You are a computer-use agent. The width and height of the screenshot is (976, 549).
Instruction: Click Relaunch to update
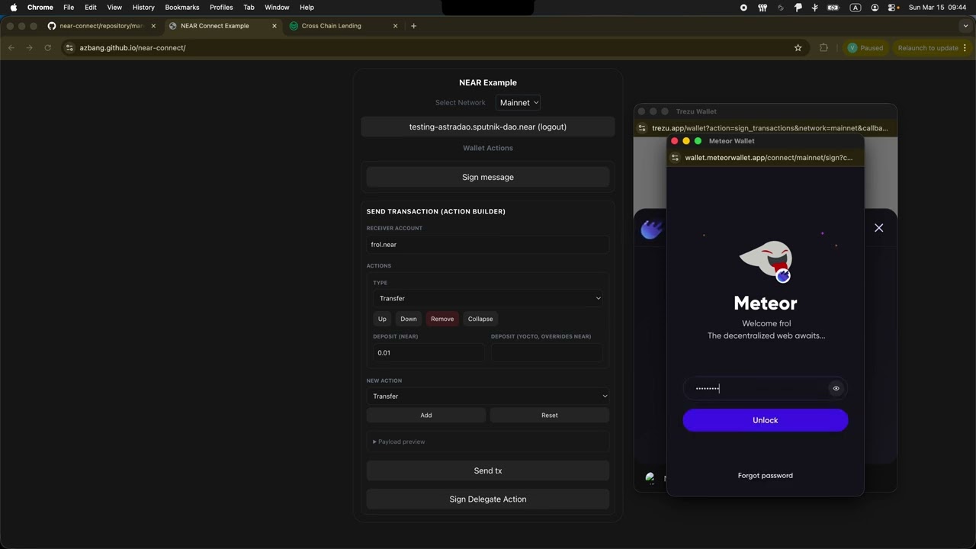click(x=932, y=47)
